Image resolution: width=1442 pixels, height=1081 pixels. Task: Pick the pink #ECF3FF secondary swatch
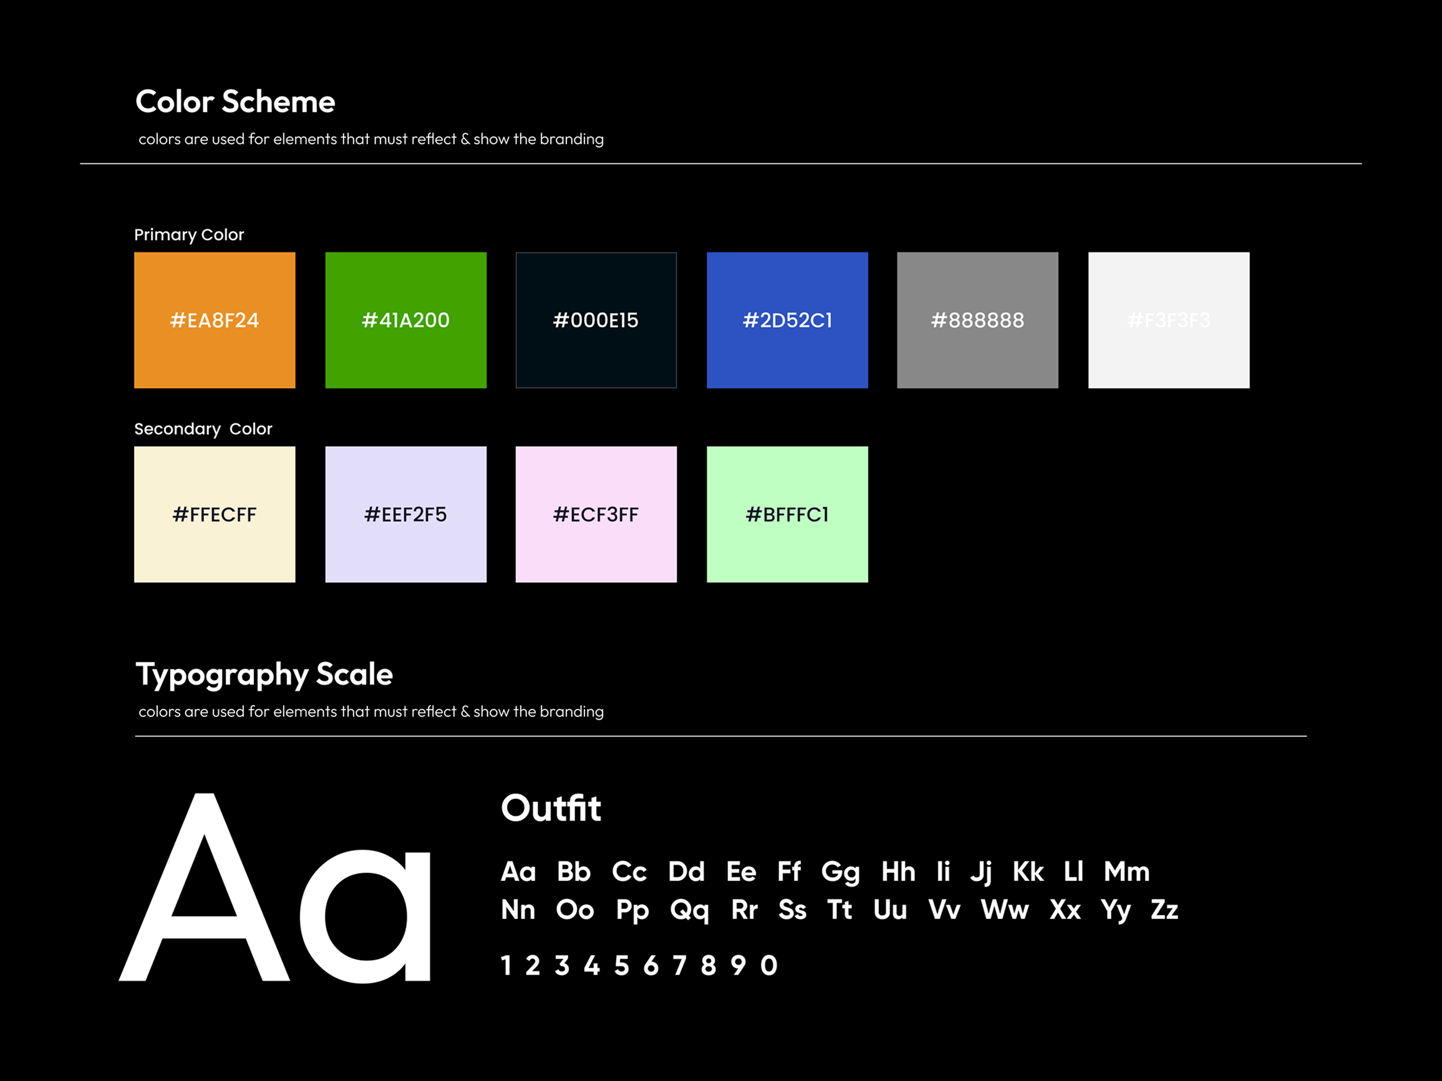click(596, 514)
